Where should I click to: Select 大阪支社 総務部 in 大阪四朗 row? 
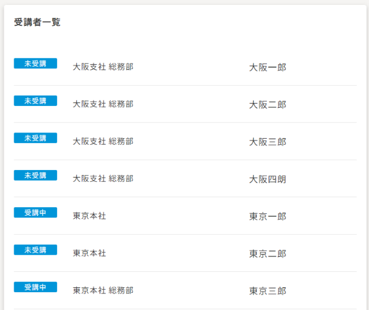(103, 179)
